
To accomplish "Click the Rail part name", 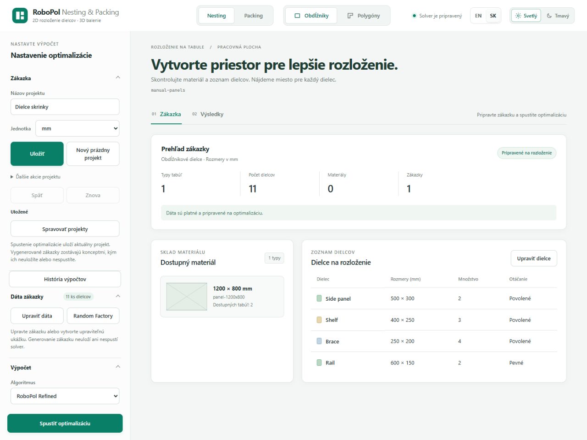I will [x=330, y=363].
